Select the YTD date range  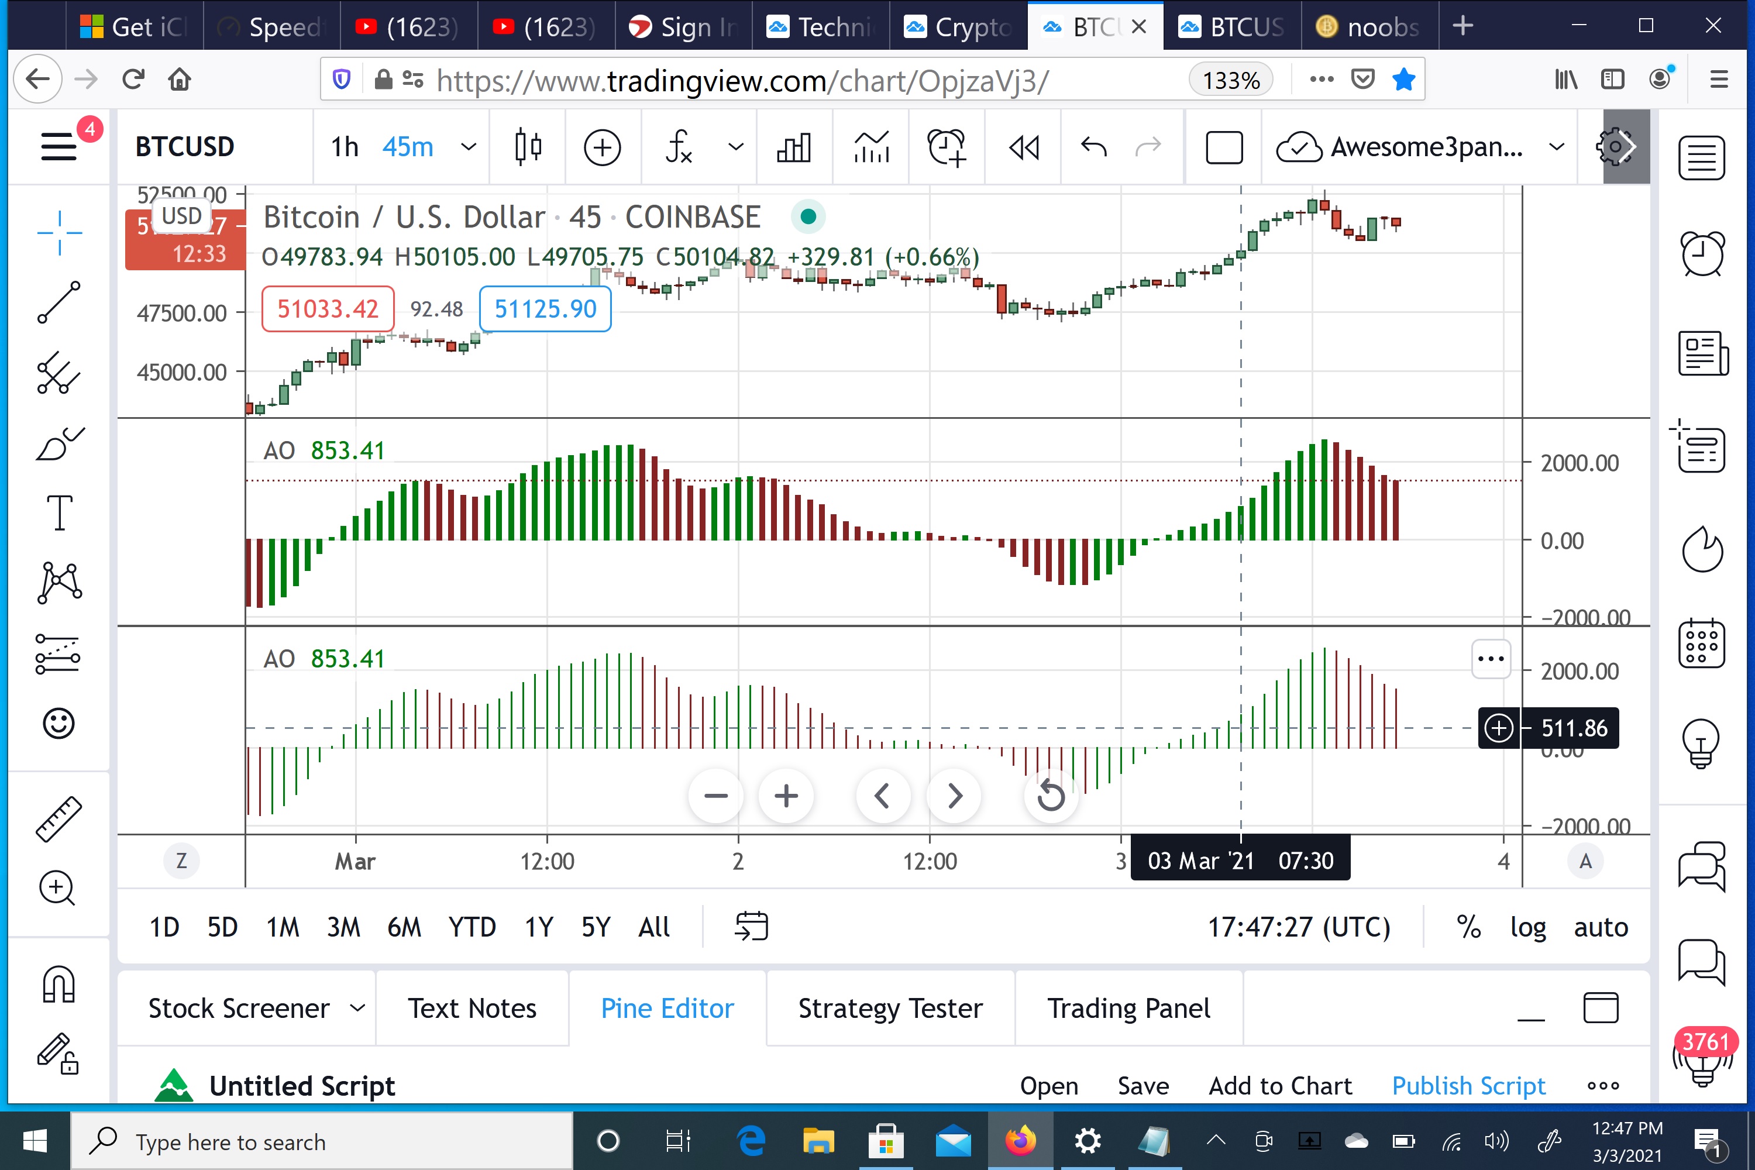(x=472, y=927)
